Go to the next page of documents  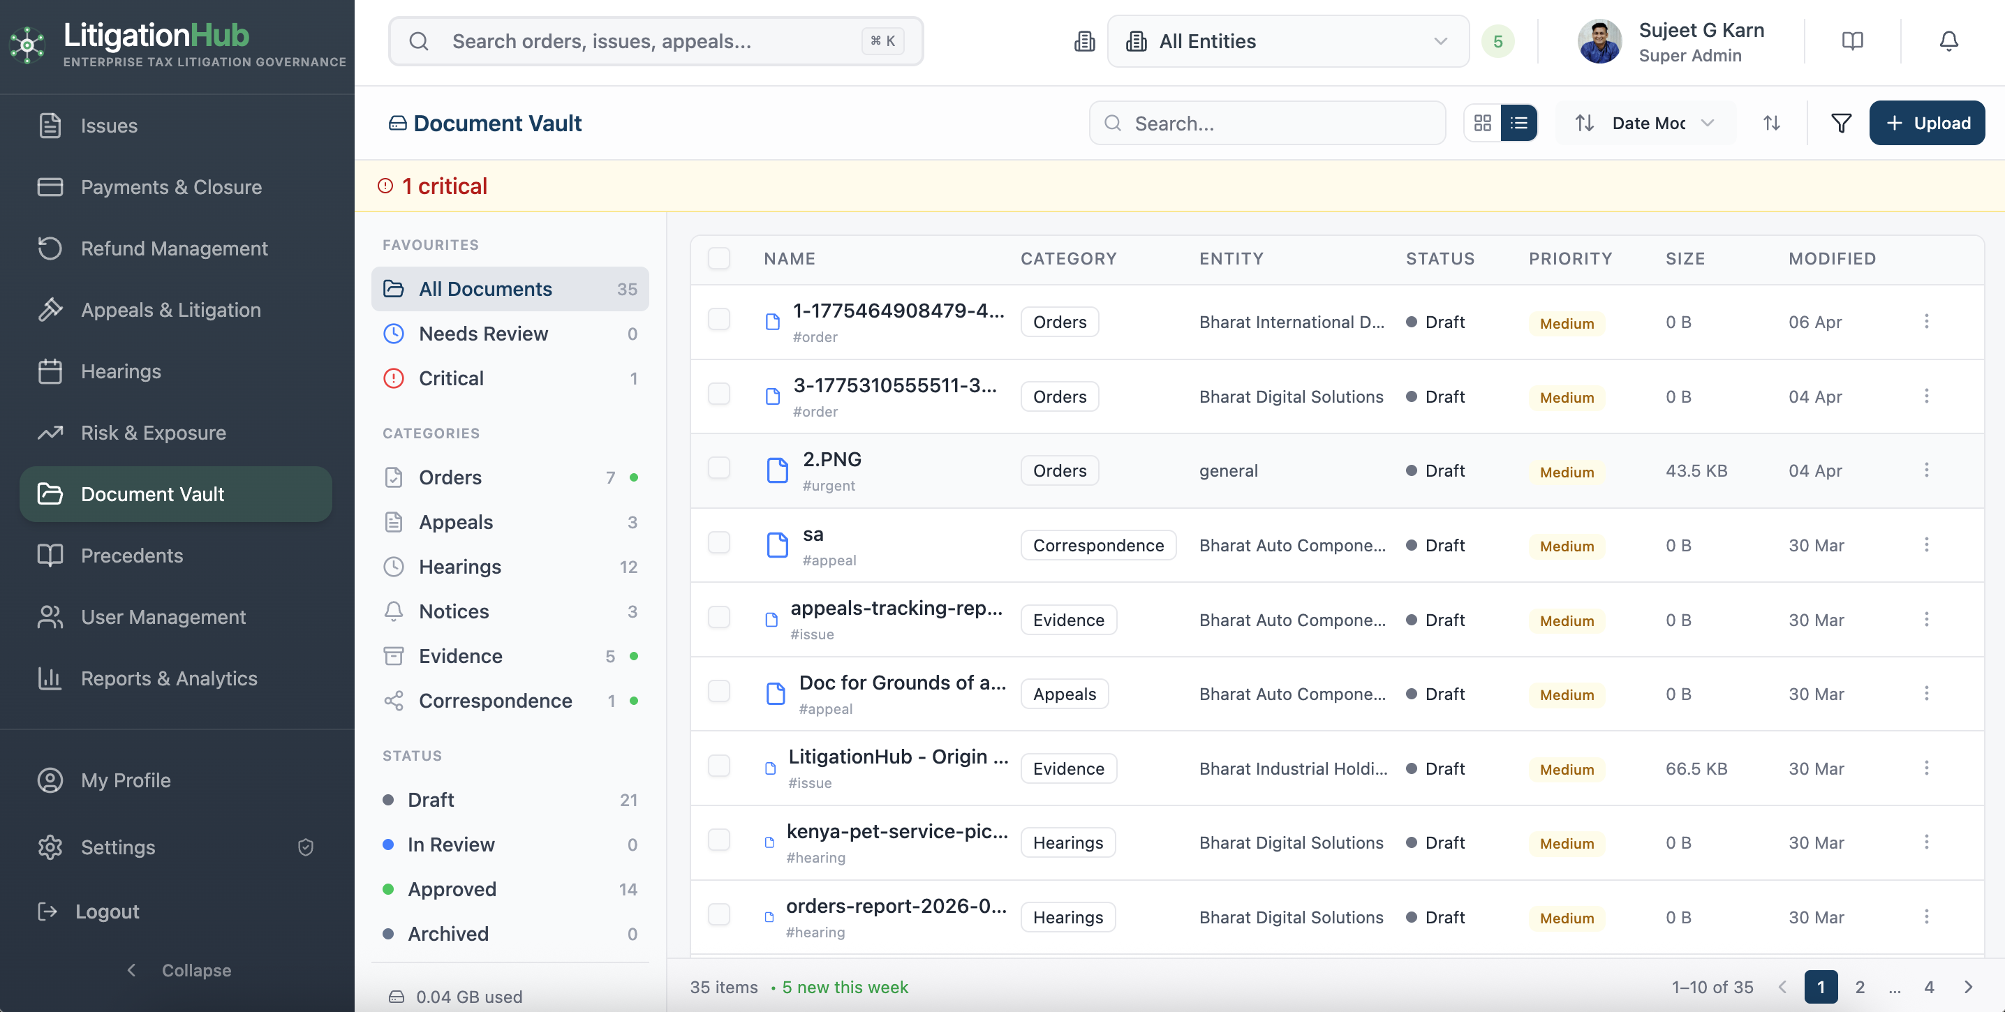coord(1969,987)
